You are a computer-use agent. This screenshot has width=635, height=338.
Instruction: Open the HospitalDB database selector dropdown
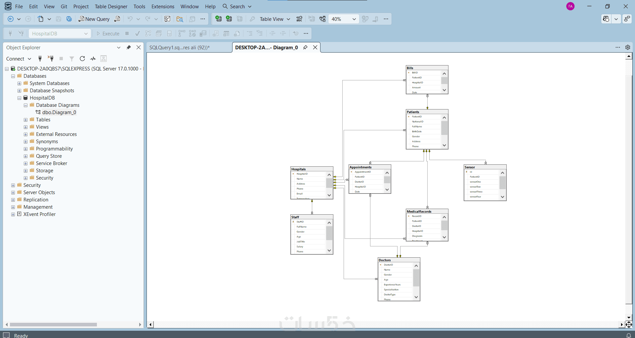tap(60, 33)
